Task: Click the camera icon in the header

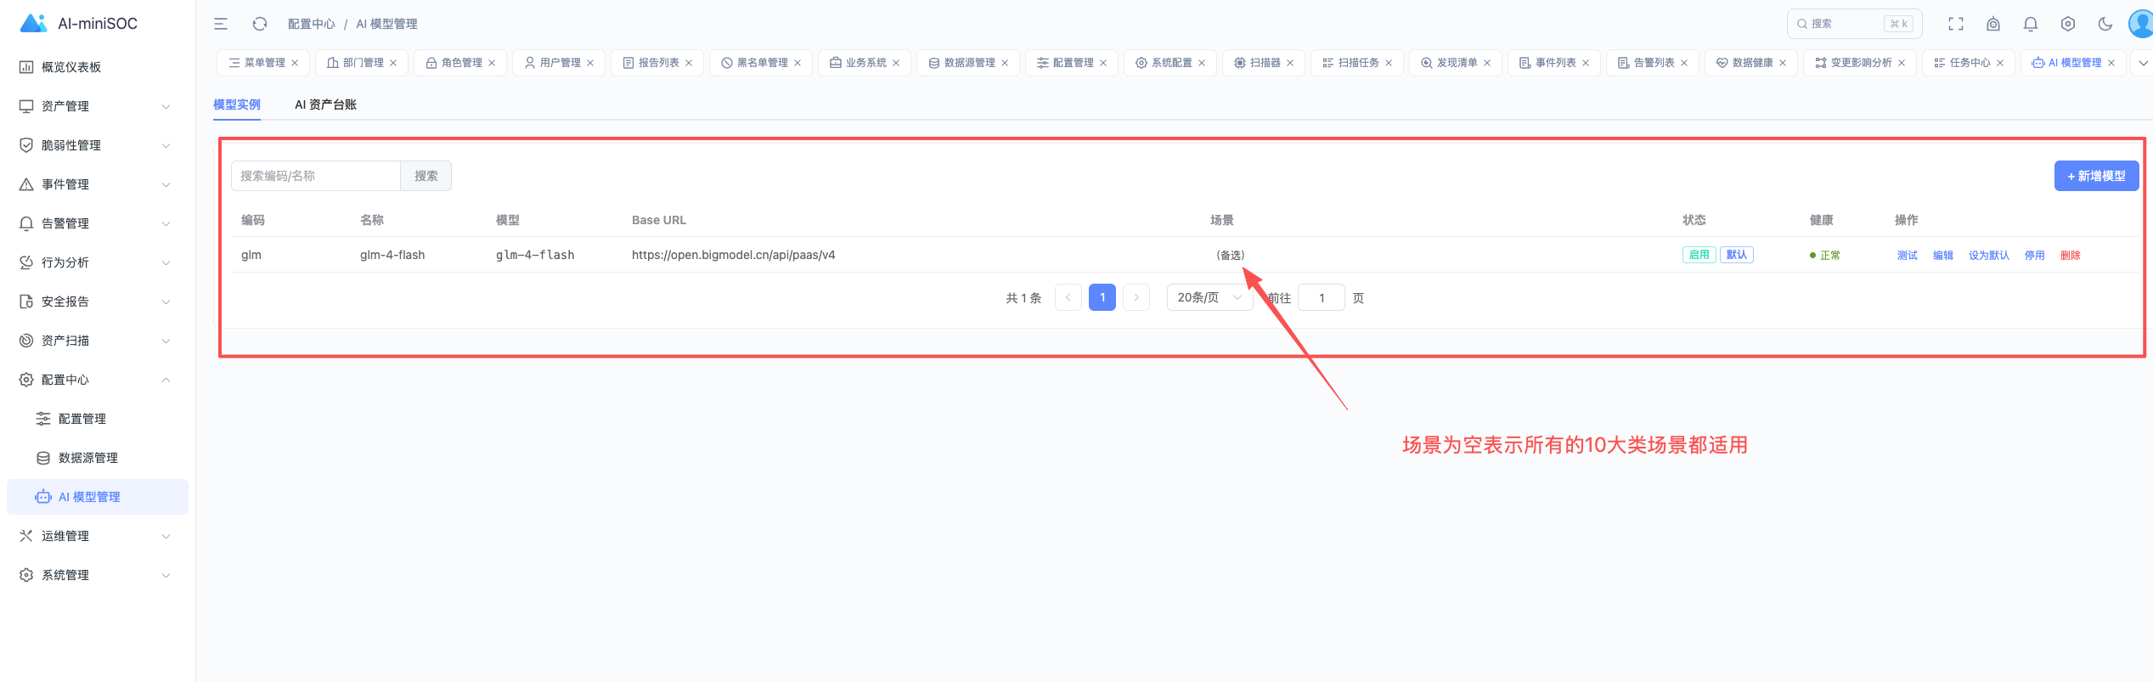Action: (x=1993, y=24)
